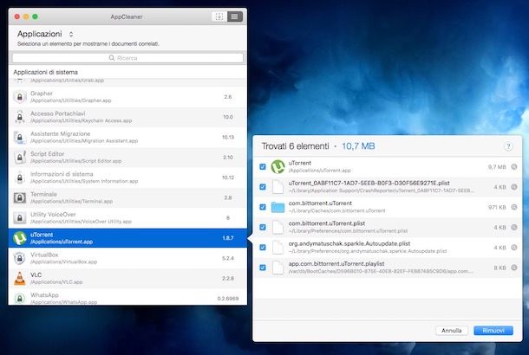Image resolution: width=529 pixels, height=355 pixels.
Task: Uncheck the com.bittorrent.uTorrent.plist checkbox
Action: [x=263, y=228]
